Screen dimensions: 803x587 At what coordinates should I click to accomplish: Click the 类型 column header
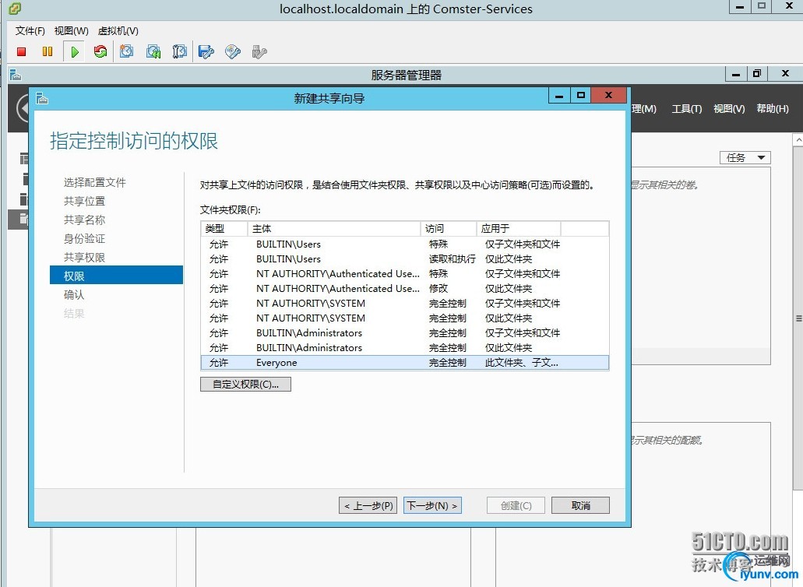point(224,229)
